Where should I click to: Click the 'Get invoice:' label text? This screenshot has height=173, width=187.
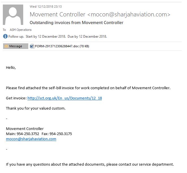click(16, 98)
